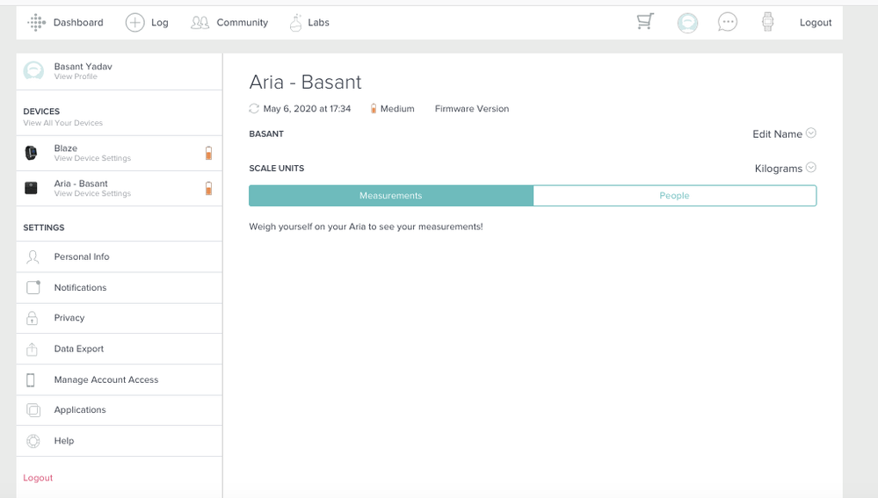Screen dimensions: 878x498
Task: Click the Labs flask icon
Action: (x=295, y=22)
